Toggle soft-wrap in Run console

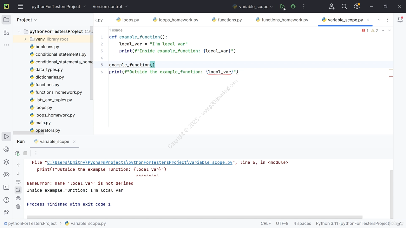[18, 182]
